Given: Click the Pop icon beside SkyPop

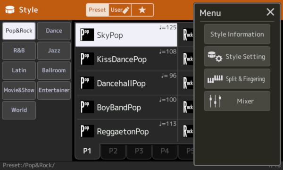Looking at the screenshot, I should tap(87, 34).
